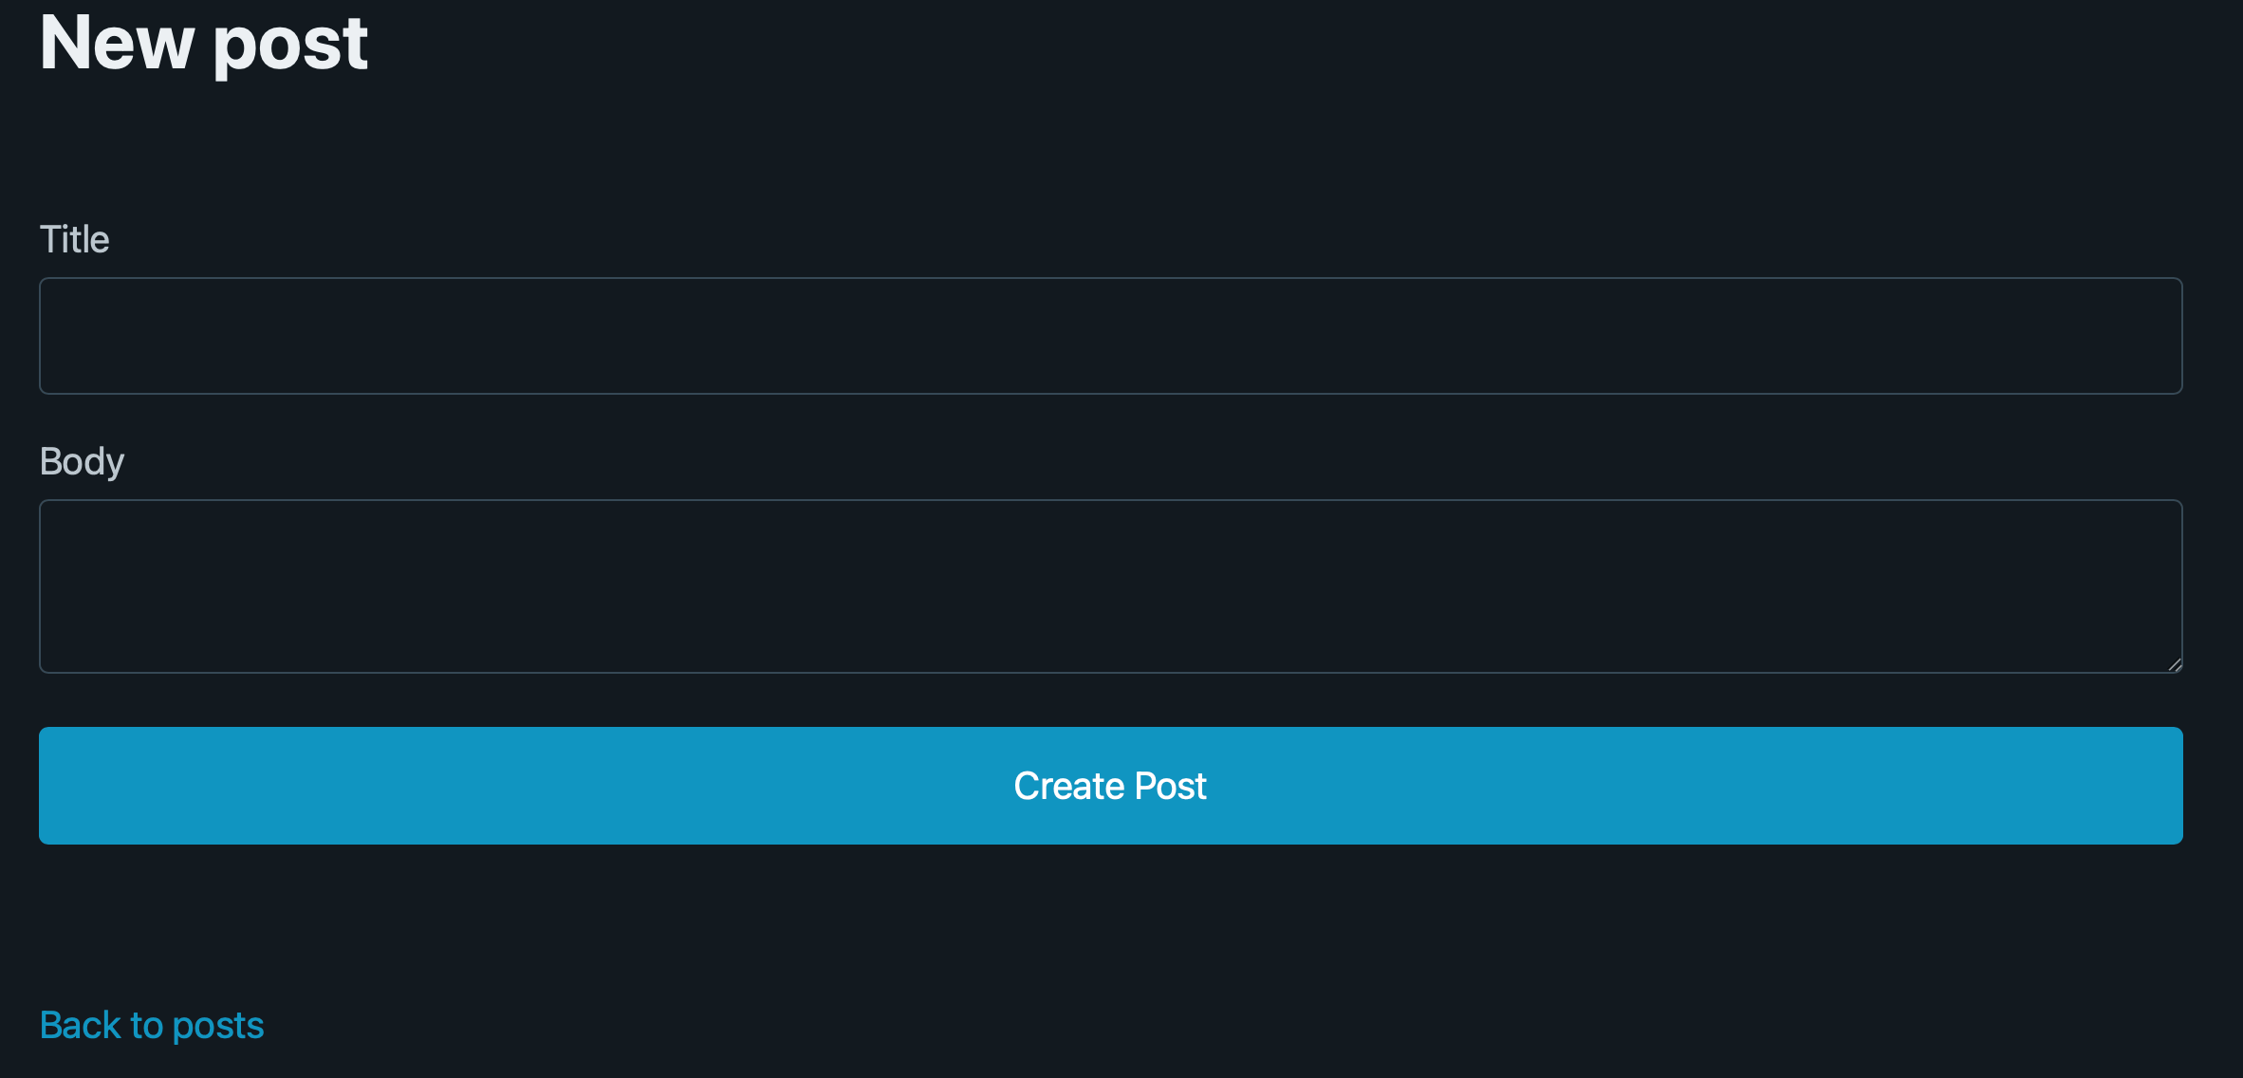
Task: Focus the Body text area
Action: point(1110,585)
